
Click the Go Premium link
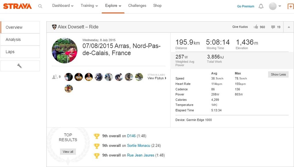(246, 6)
